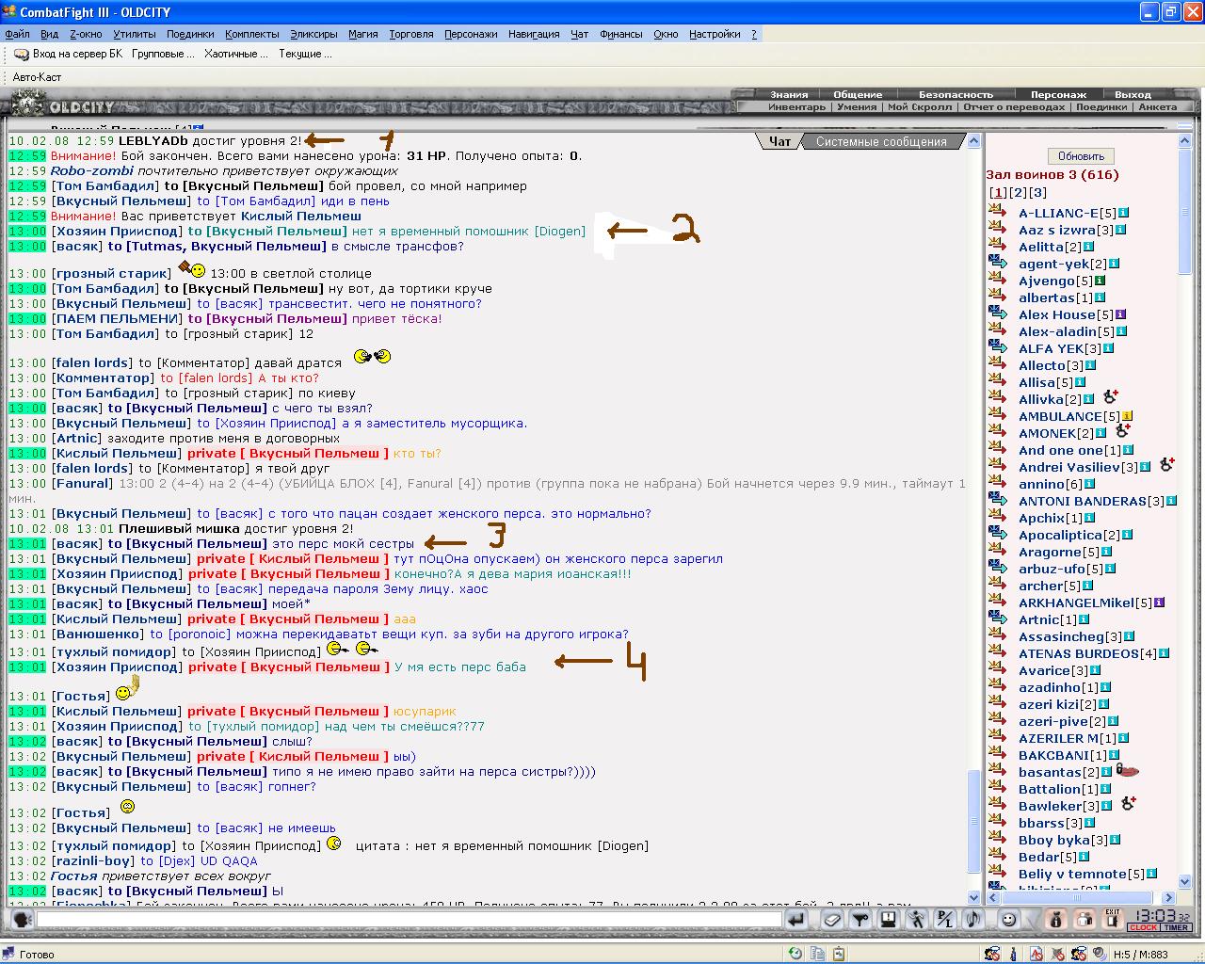Open the Магия menu
1205x964 pixels.
pyautogui.click(x=363, y=34)
